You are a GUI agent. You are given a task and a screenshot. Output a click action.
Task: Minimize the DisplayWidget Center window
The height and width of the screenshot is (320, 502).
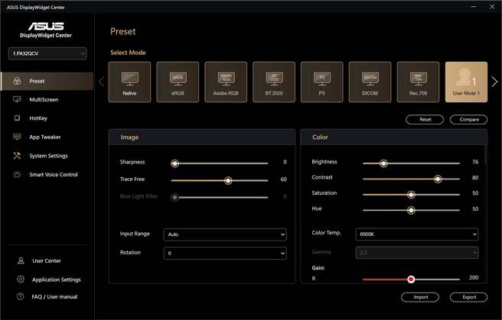(474, 7)
